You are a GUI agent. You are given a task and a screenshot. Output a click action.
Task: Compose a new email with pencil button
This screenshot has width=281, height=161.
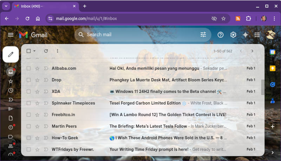tap(11, 54)
